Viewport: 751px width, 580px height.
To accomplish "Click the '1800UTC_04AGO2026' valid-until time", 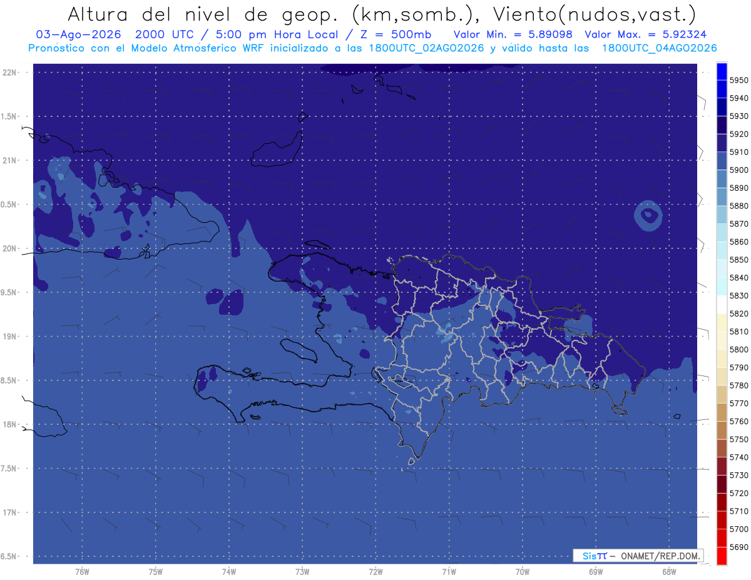I will pyautogui.click(x=660, y=48).
